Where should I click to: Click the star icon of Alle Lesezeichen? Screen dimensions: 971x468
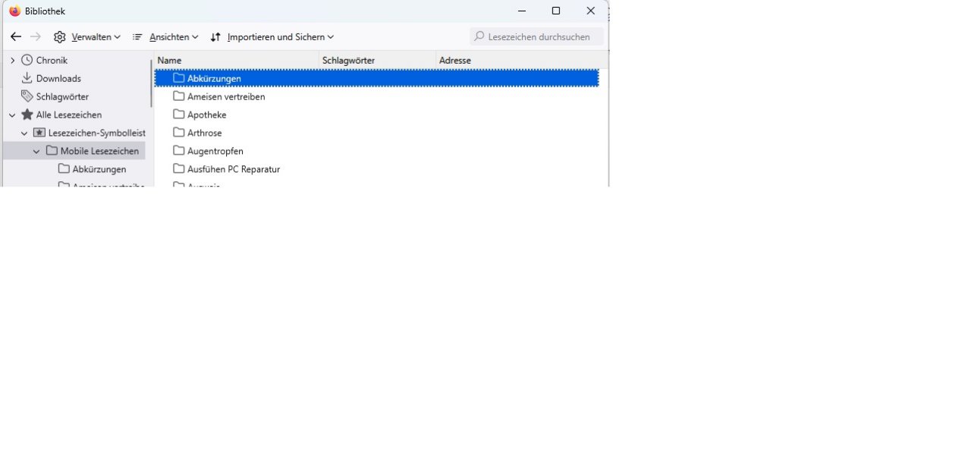click(27, 115)
